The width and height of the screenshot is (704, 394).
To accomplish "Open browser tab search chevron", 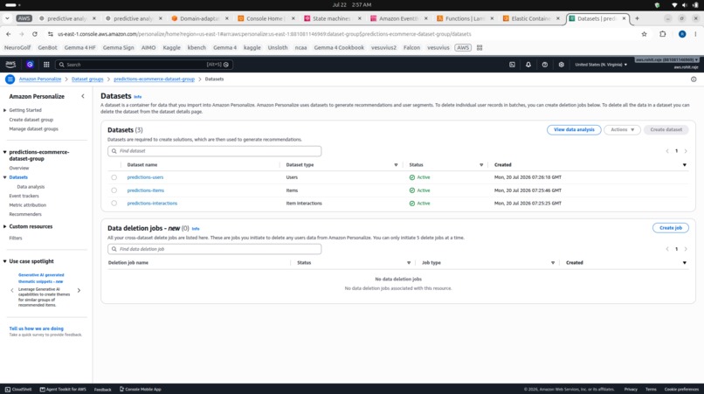I will click(x=7, y=18).
